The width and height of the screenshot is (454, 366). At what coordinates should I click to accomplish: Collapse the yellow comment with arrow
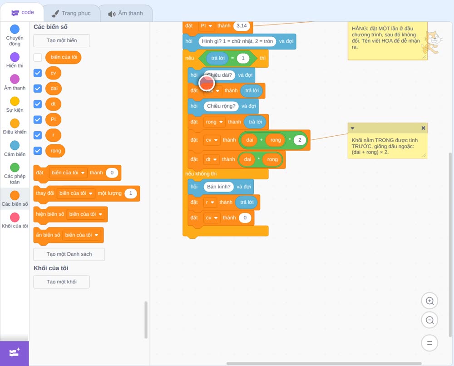pyautogui.click(x=353, y=128)
